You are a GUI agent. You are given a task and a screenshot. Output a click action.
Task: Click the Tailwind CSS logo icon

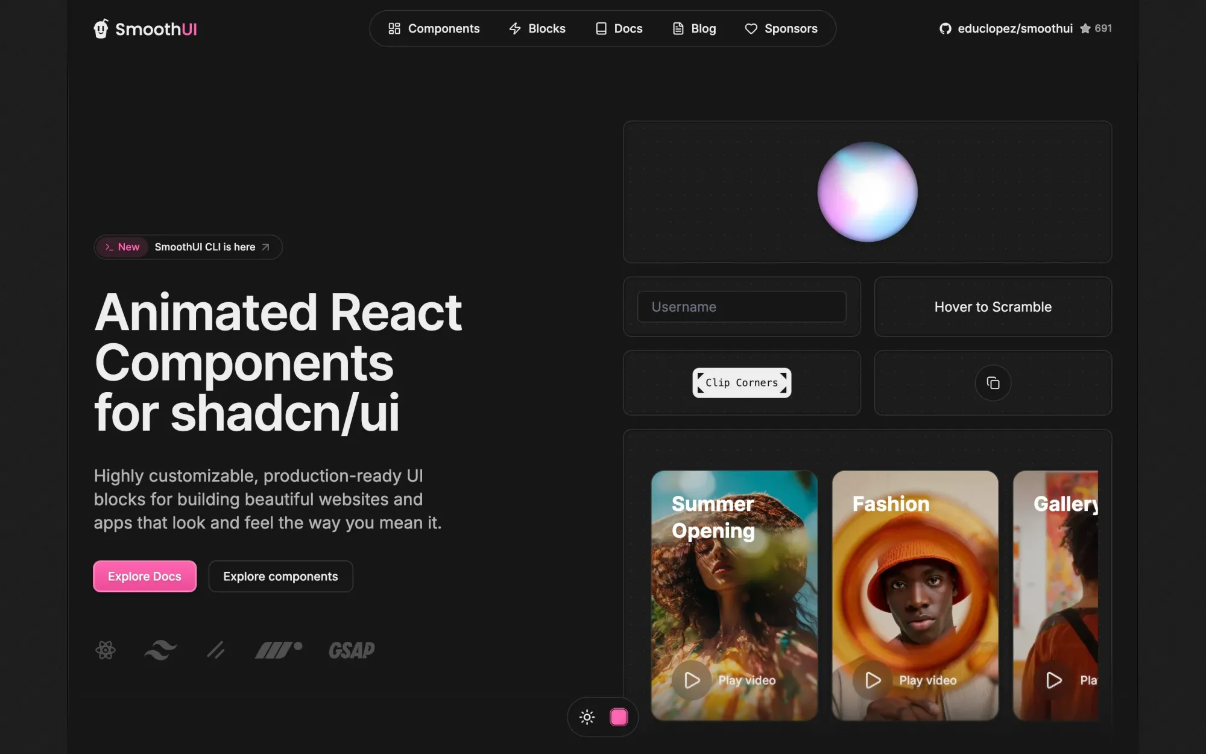point(160,650)
